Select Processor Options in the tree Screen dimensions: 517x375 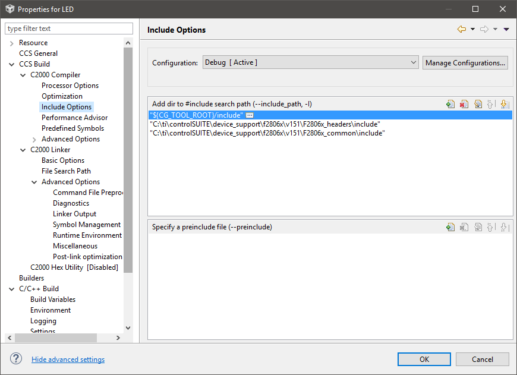70,86
